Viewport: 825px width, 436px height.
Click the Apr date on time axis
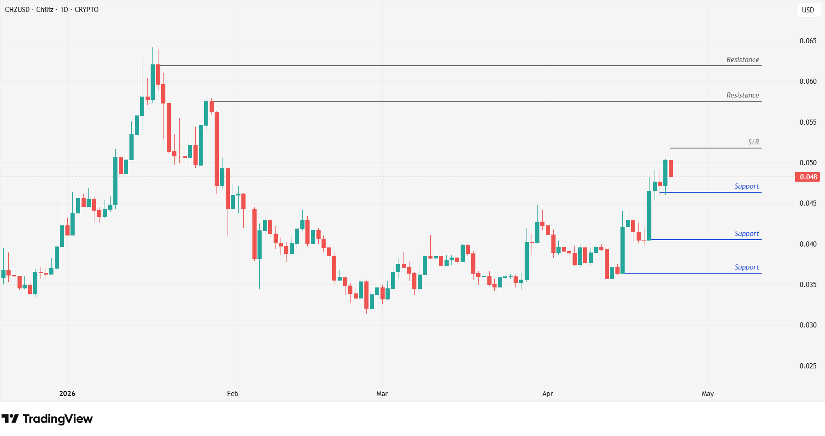pyautogui.click(x=547, y=394)
